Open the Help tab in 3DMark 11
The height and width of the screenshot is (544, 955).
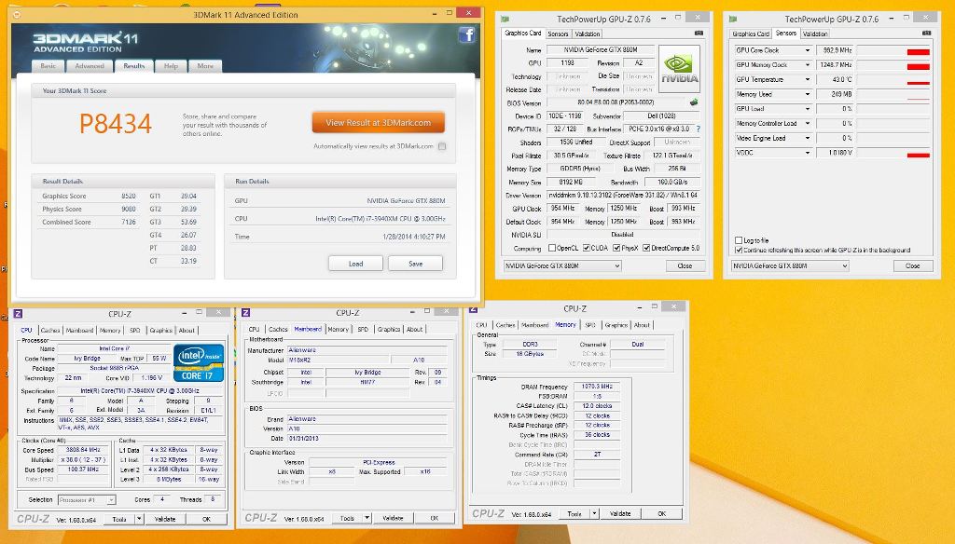(x=172, y=66)
